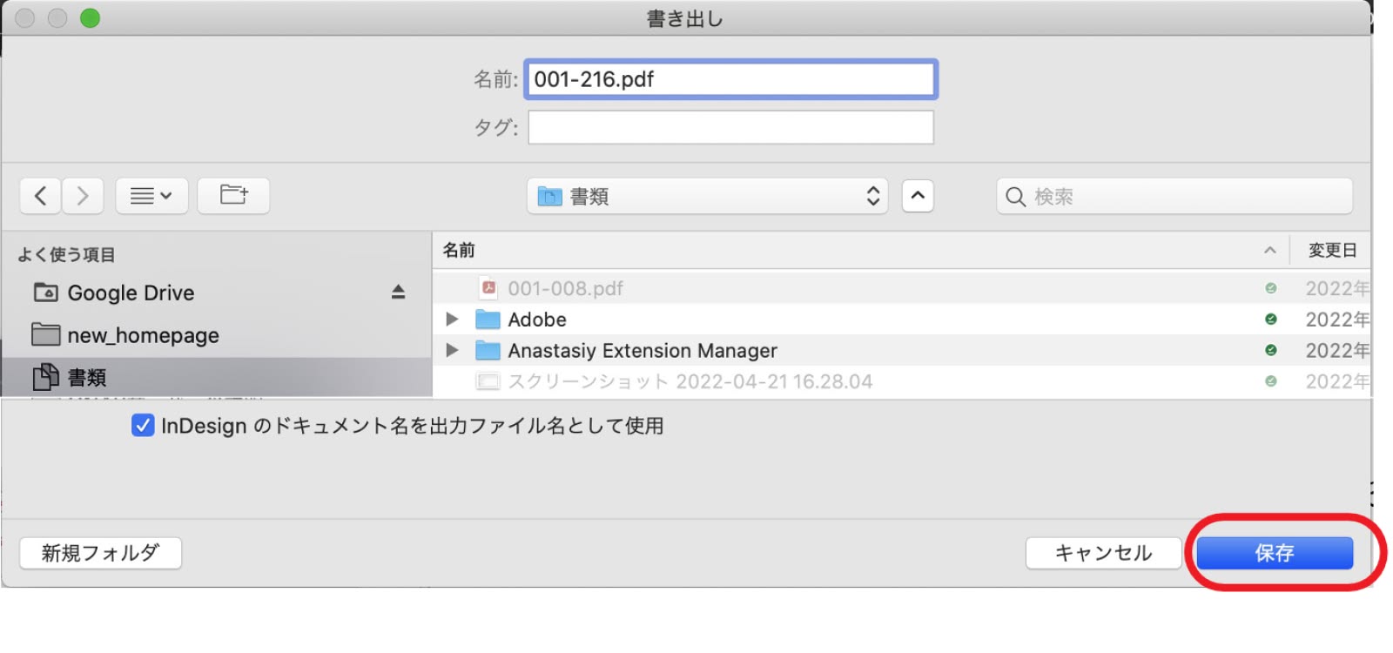Click the forward navigation arrow
This screenshot has width=1393, height=653.
click(83, 196)
